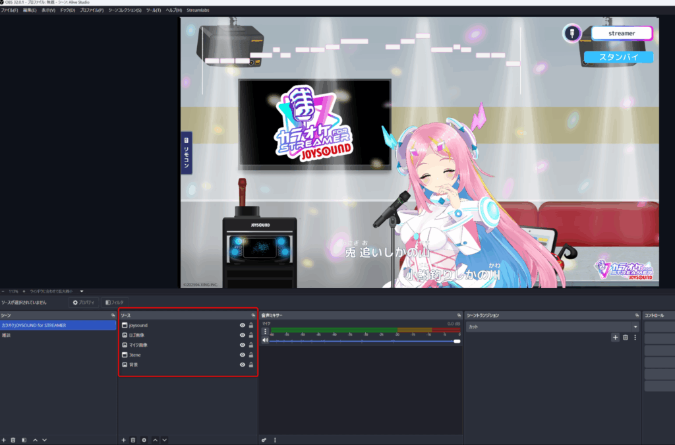
Task: Toggle eye icon for マイク画像 source
Action: [243, 345]
